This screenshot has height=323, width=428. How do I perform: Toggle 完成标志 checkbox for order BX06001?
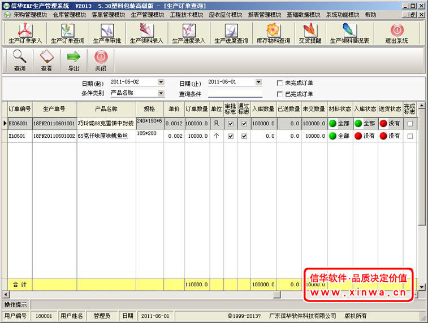(x=410, y=124)
